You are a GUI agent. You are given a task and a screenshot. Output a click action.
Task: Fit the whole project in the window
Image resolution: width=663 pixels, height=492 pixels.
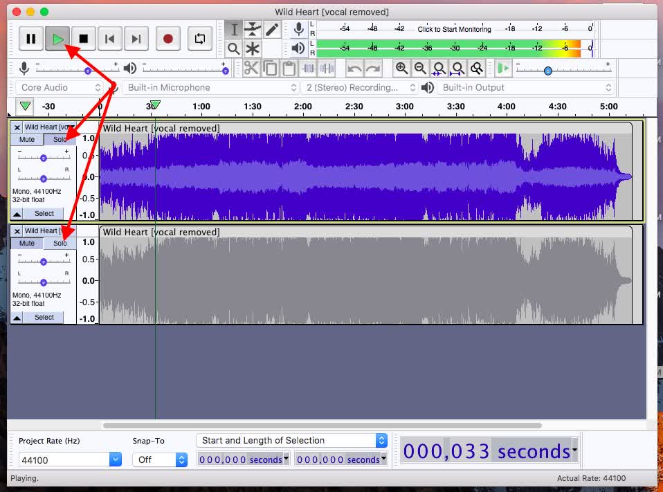pyautogui.click(x=457, y=68)
